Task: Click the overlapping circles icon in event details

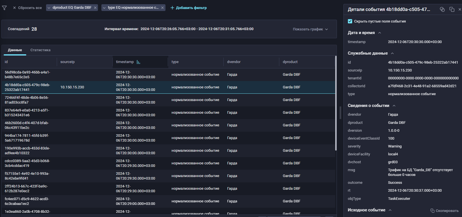Action: [442, 10]
